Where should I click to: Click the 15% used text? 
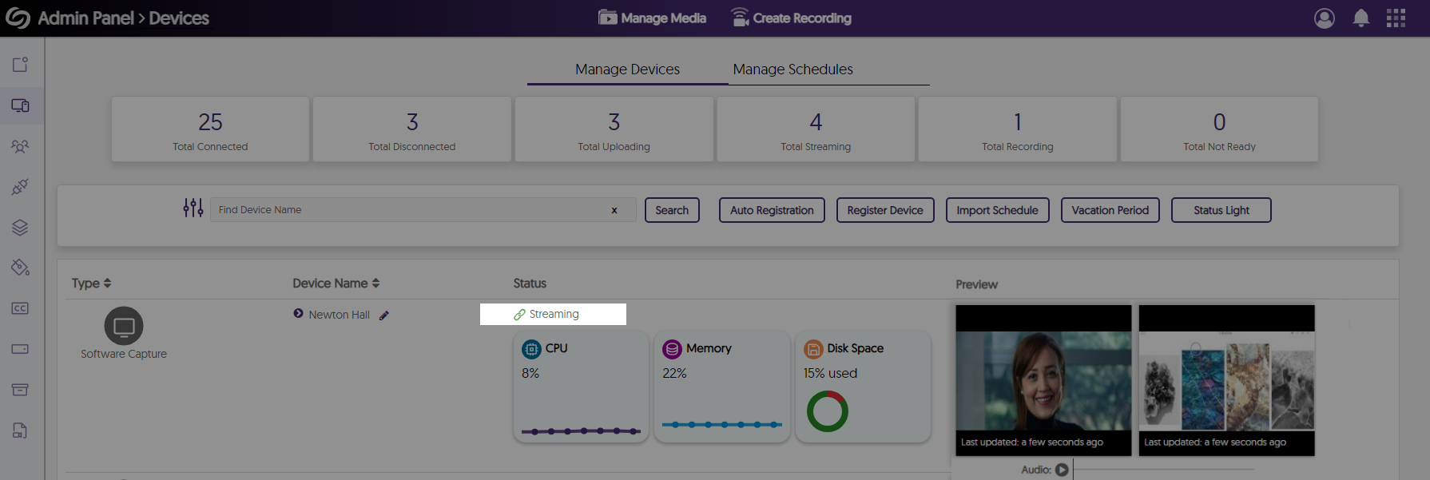click(830, 373)
